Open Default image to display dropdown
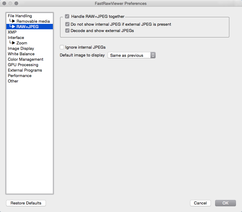 point(131,55)
